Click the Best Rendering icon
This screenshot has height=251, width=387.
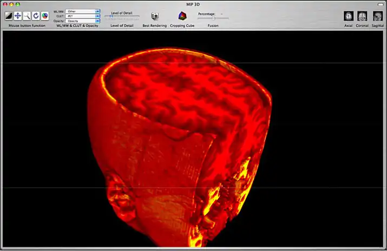[x=154, y=16]
